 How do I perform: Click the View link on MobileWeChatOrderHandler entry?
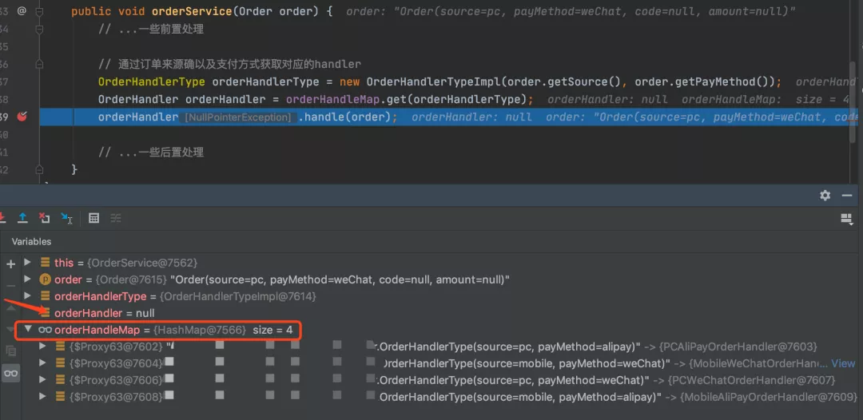tap(843, 363)
